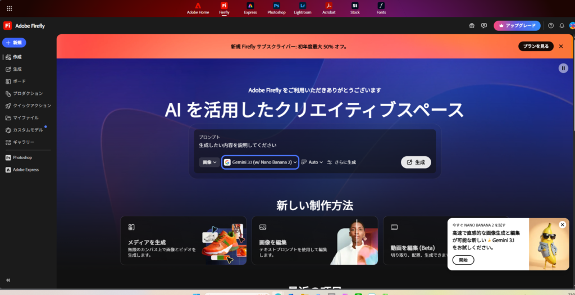Viewport: 575px width, 295px height.
Task: Open the apps grid launcher icon
Action: coord(9,8)
